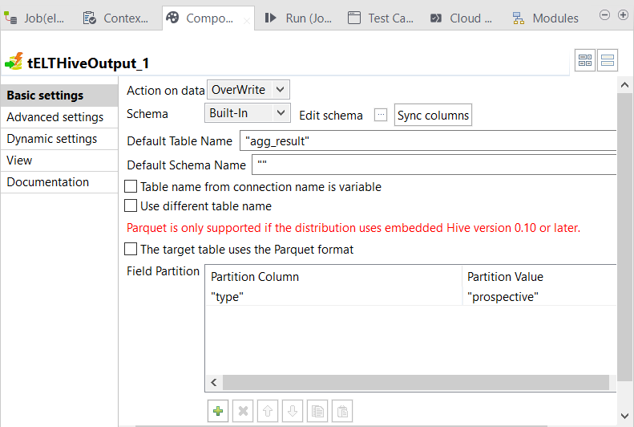Open the Advanced settings section
Image resolution: width=634 pixels, height=427 pixels.
(55, 117)
